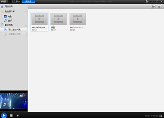This screenshot has height=118, width=164.
Task: Click the blue play button
Action: coord(4,116)
